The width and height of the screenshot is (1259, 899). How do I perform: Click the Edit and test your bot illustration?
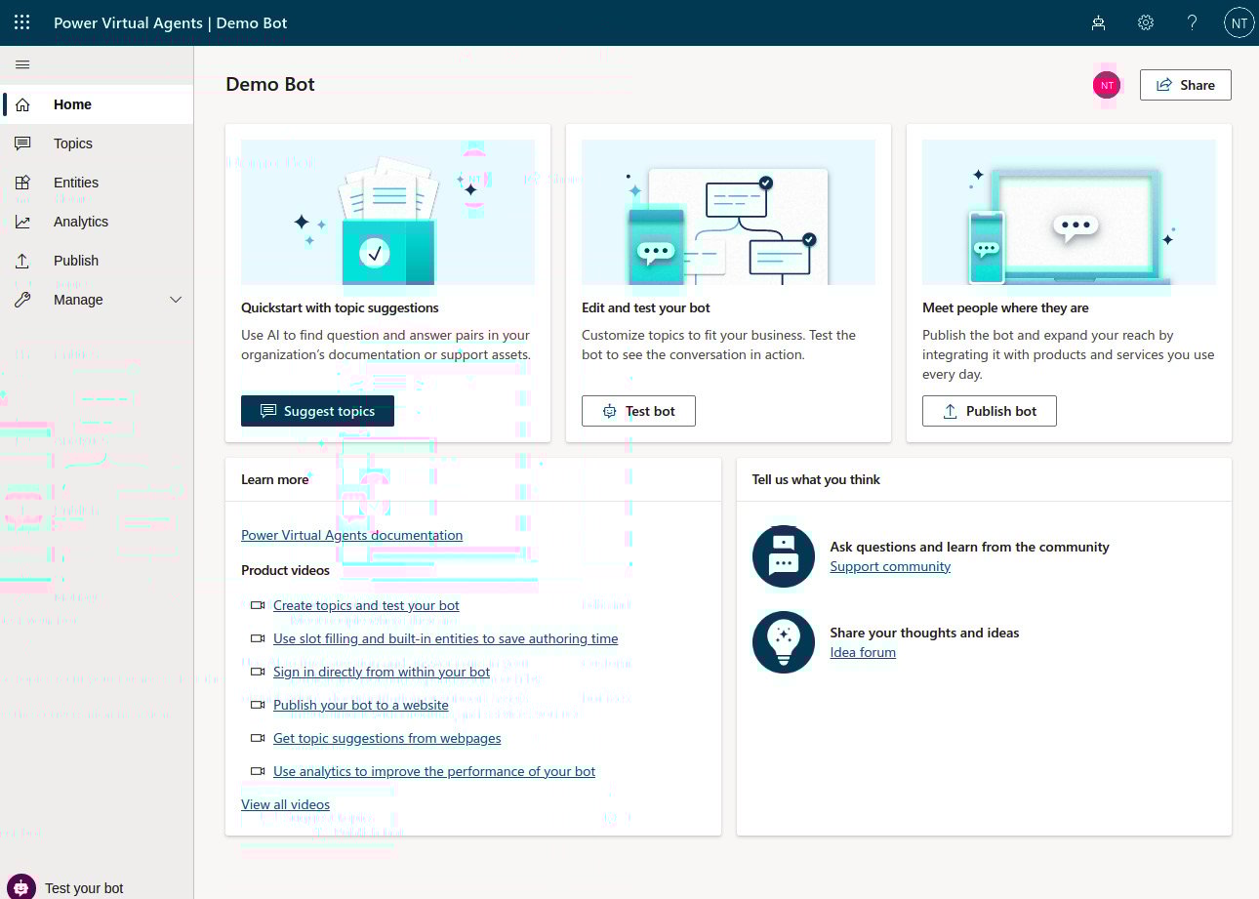coord(728,212)
